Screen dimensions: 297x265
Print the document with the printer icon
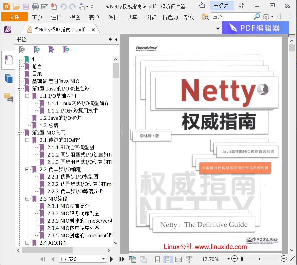coord(35,7)
